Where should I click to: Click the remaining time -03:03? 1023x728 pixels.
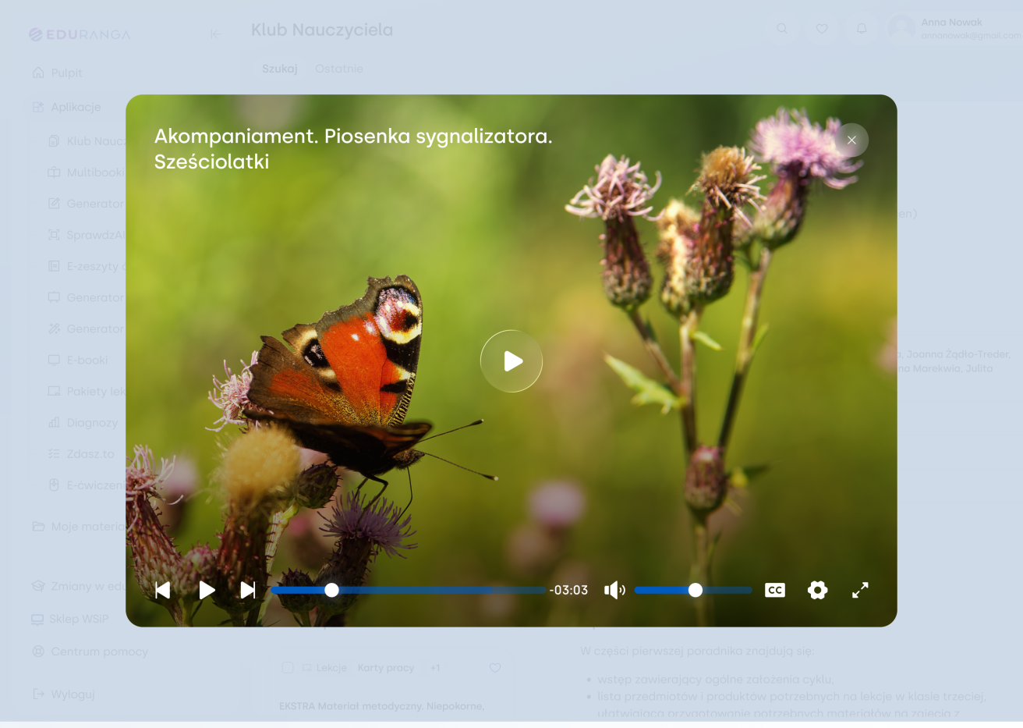point(568,590)
